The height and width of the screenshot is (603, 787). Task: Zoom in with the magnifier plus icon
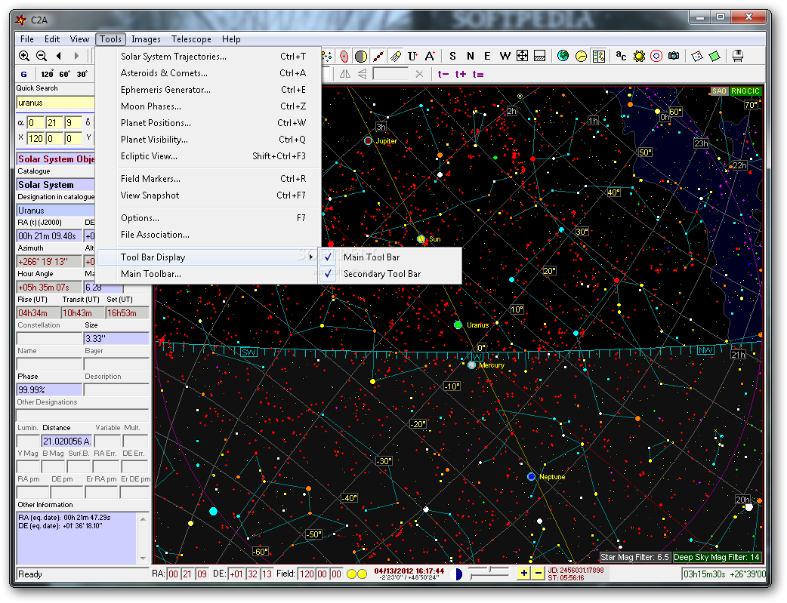pos(23,56)
